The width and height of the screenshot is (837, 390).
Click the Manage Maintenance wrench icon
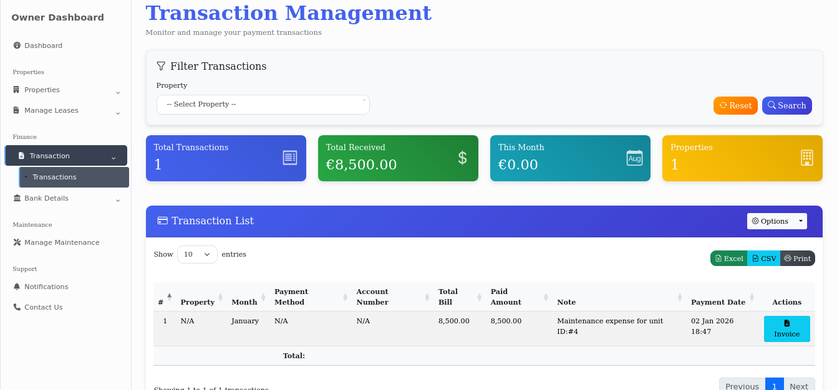16,242
